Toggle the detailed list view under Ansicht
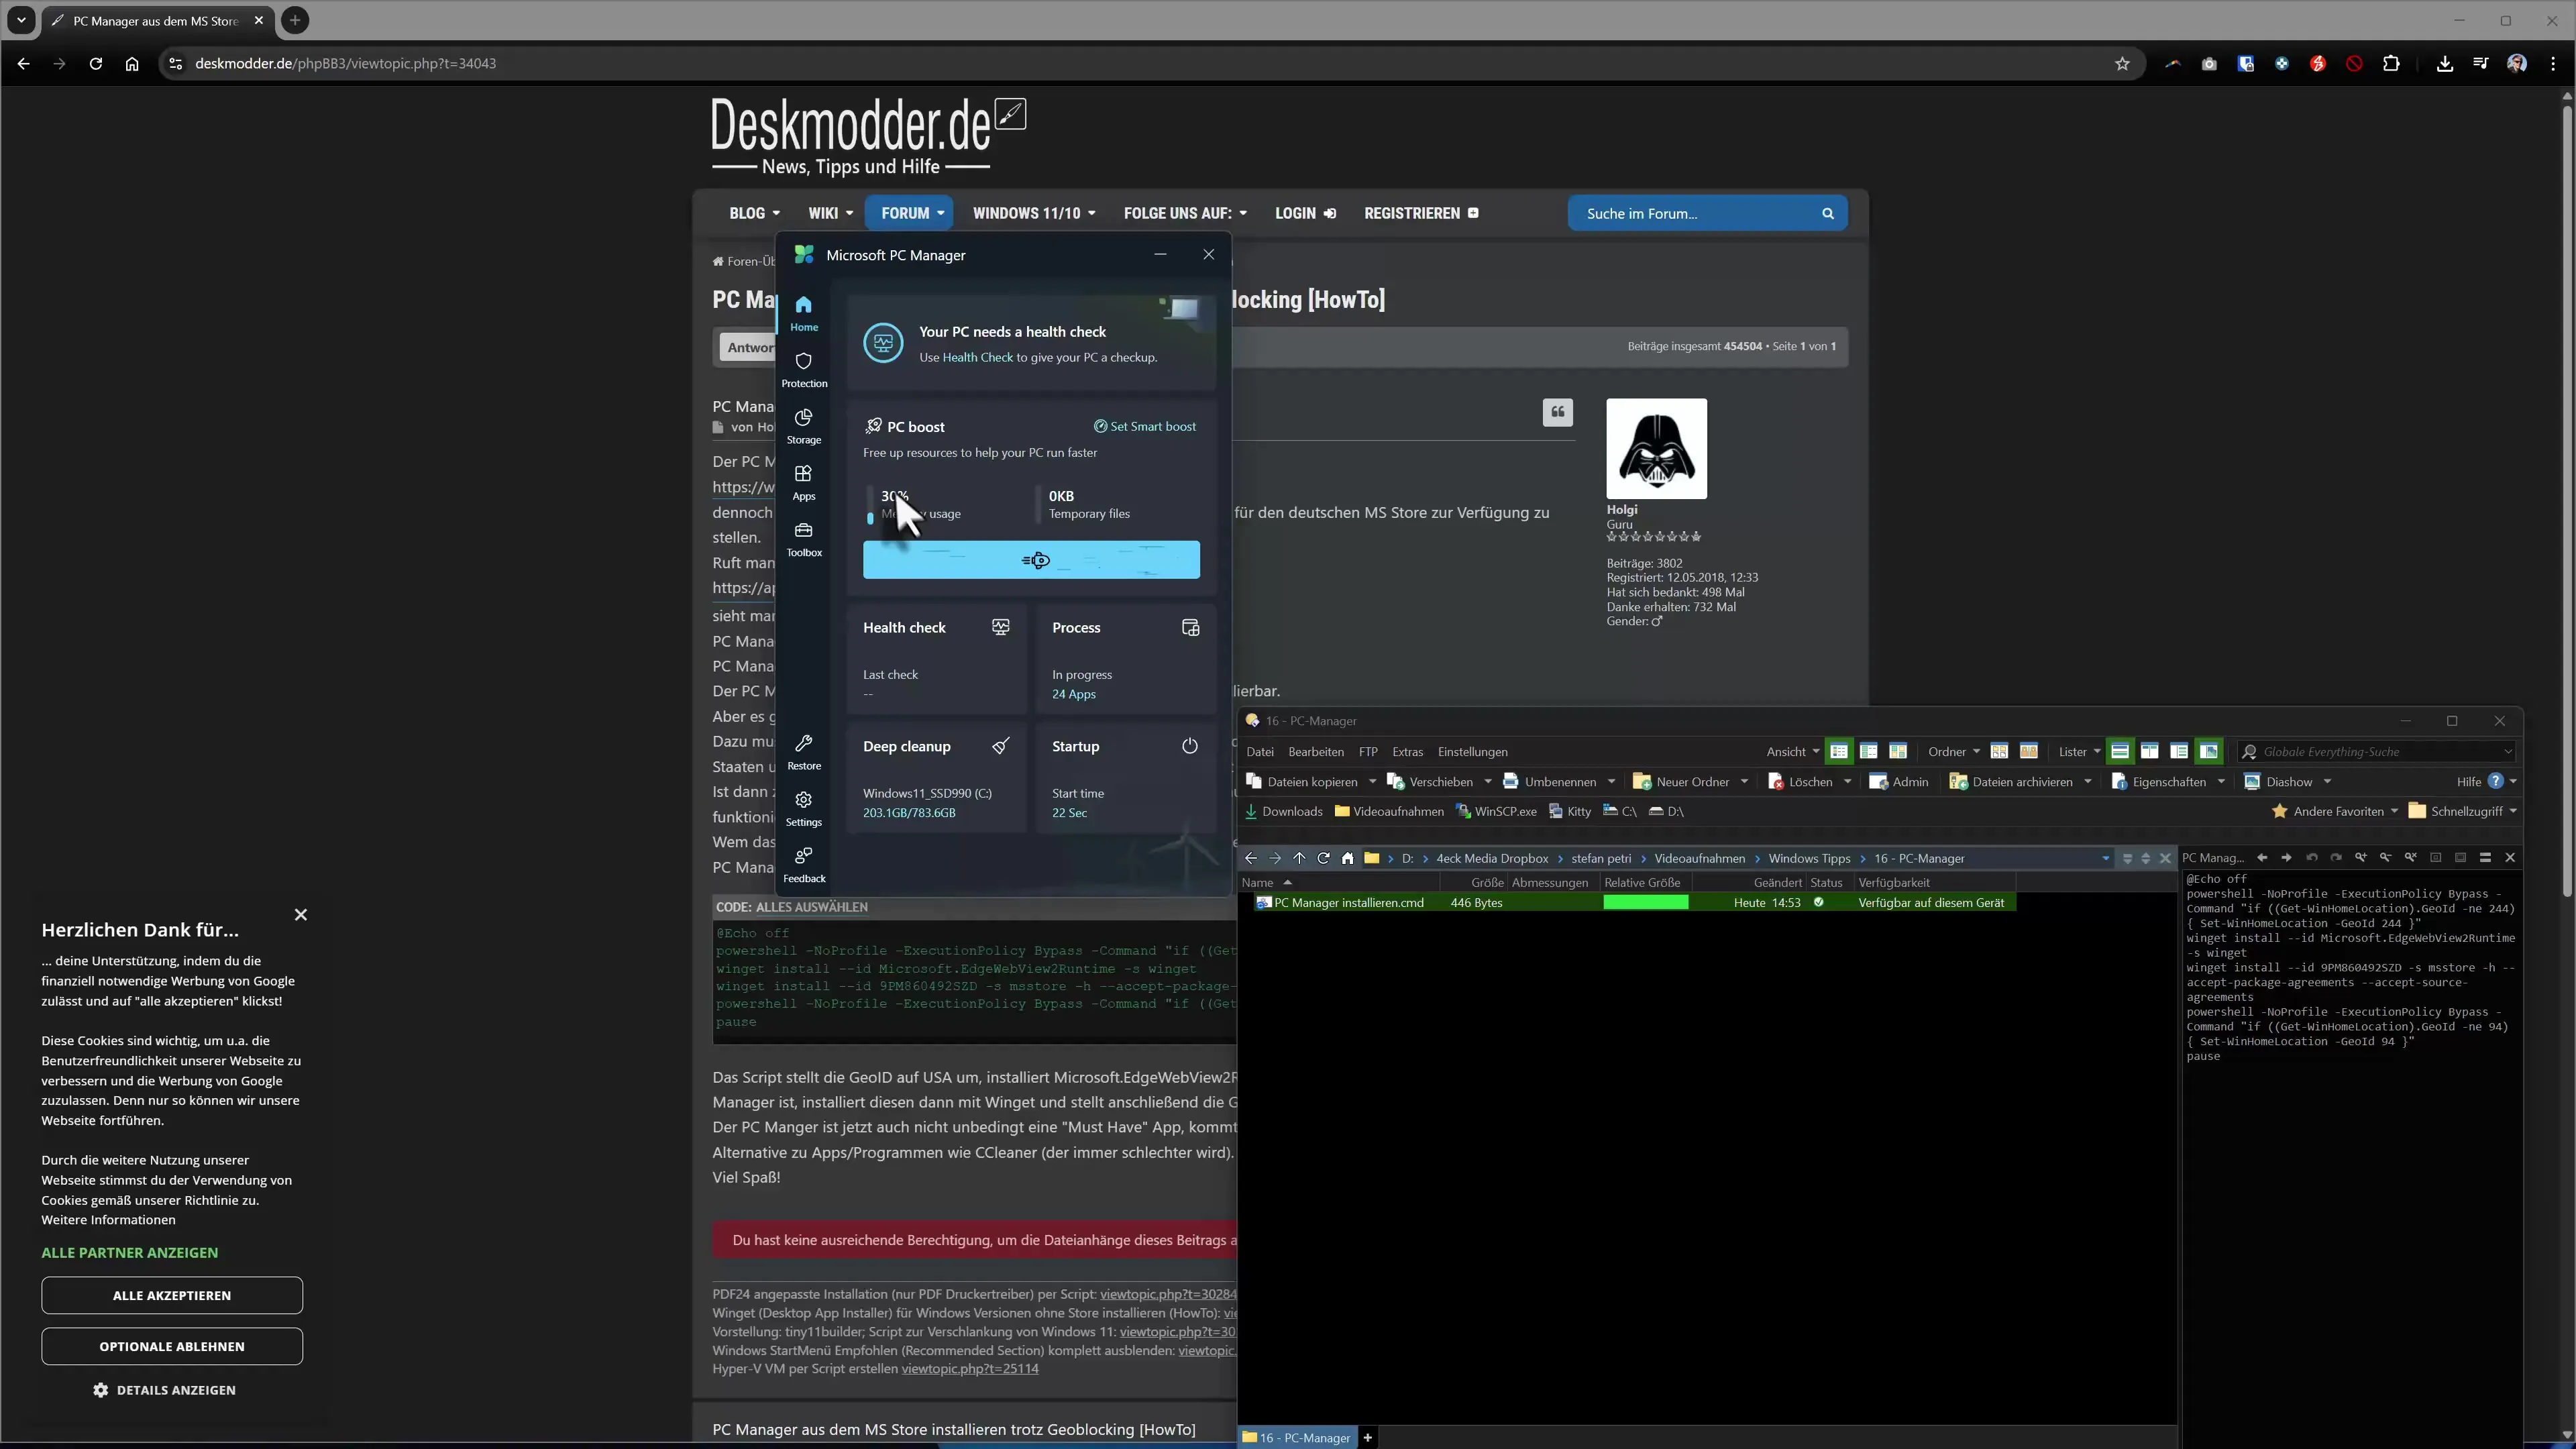This screenshot has height=1449, width=2576. click(1840, 751)
